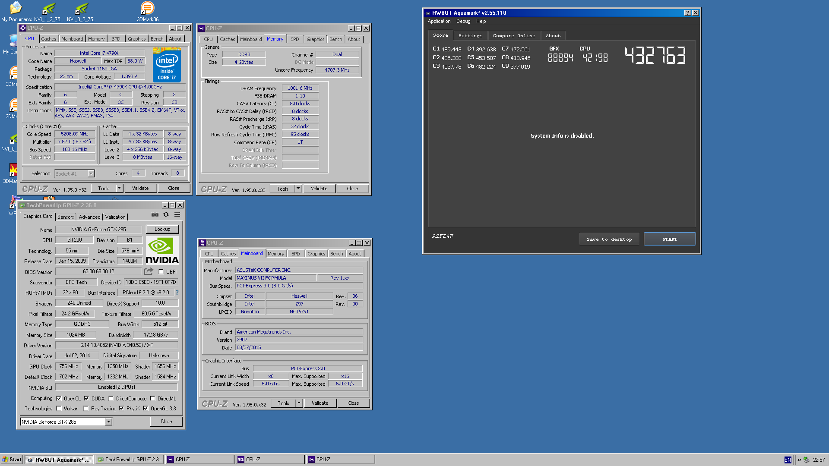Image resolution: width=829 pixels, height=466 pixels.
Task: Open My Documents desktop icon
Action: coord(16,11)
